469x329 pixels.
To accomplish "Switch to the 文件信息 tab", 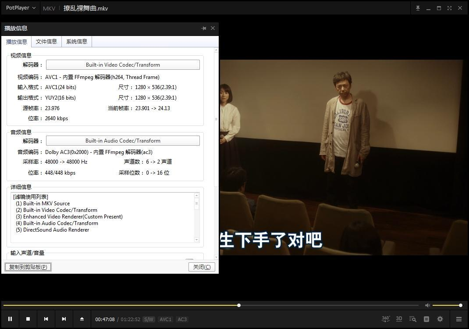I will (46, 41).
